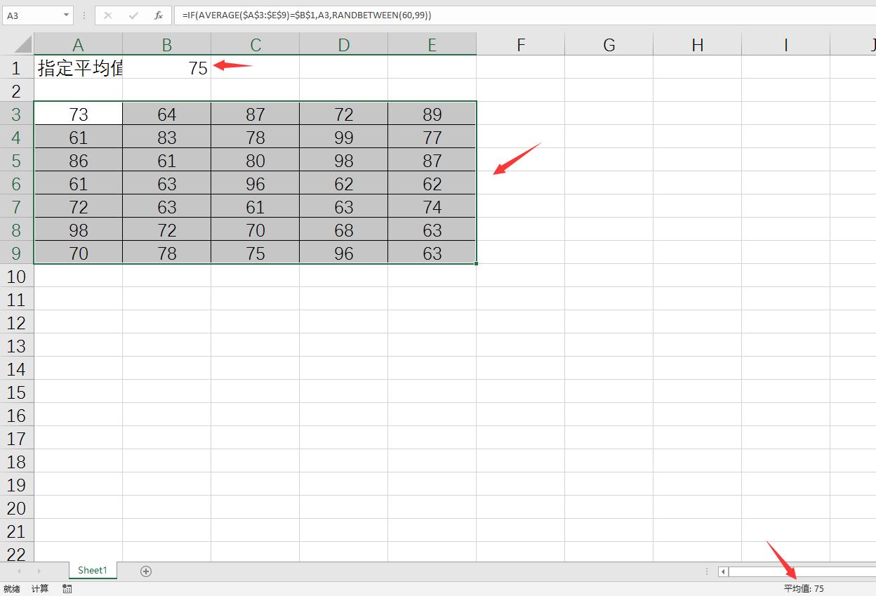The height and width of the screenshot is (596, 876).
Task: Click cell C6 with value 96
Action: click(255, 183)
